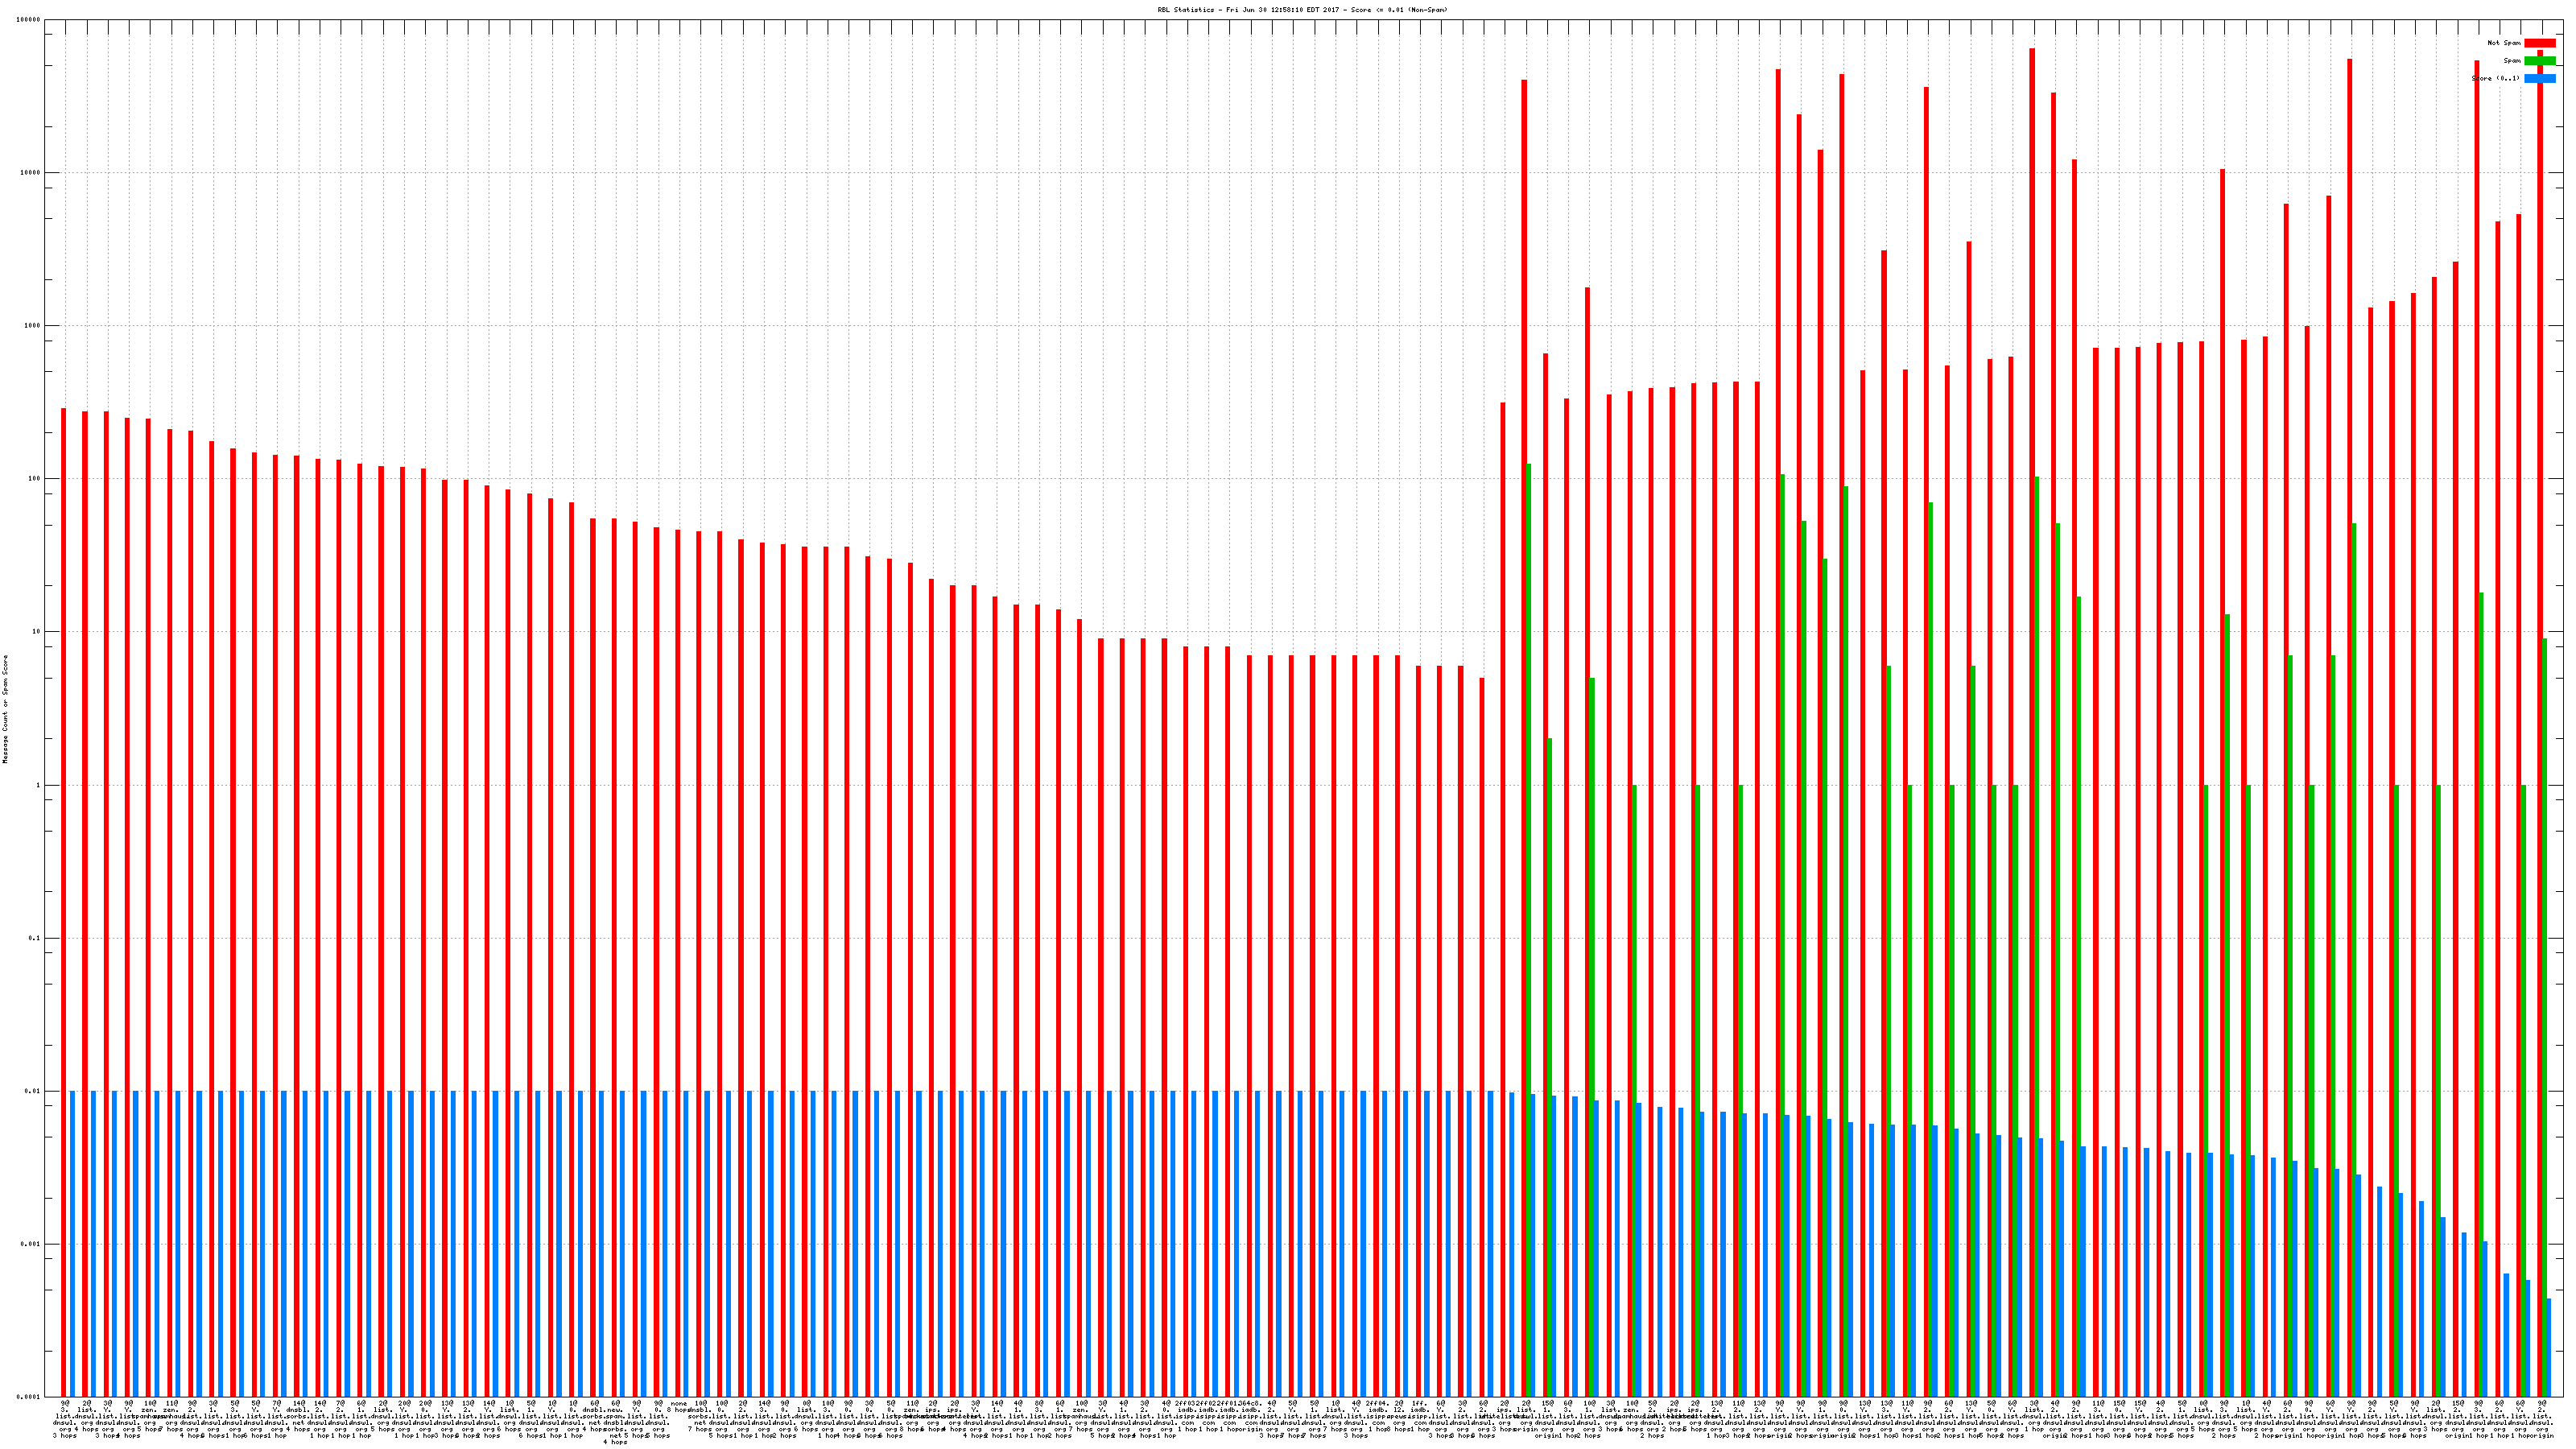Screen dimensions: 2576x1449
Task: Click the 0.1 y-axis tick label
Action: coord(35,938)
